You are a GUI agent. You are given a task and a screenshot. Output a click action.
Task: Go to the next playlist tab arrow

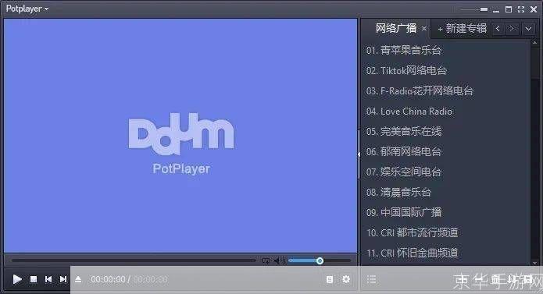coord(512,29)
